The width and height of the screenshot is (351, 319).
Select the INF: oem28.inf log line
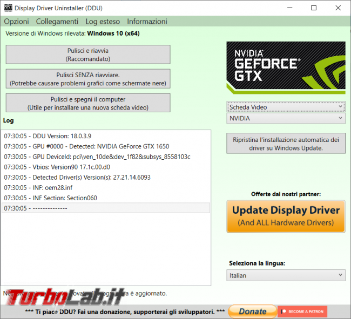[x=106, y=187]
